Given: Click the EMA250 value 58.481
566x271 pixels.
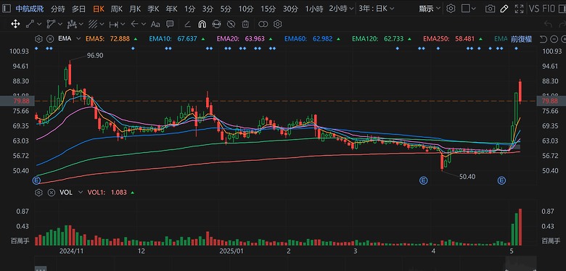Looking at the screenshot, I should 464,38.
